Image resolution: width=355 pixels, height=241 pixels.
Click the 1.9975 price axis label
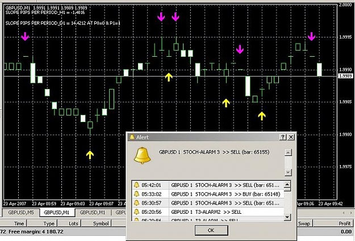[x=345, y=167]
